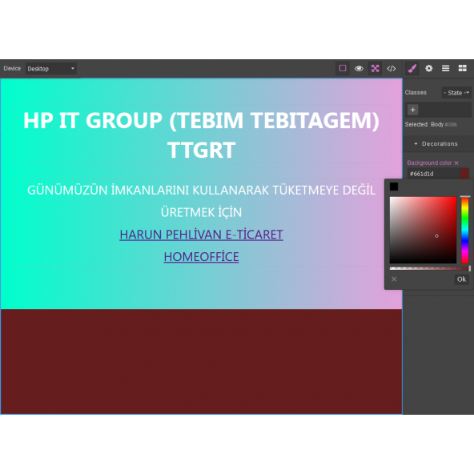Edit the #661d1d color value field

coord(433,174)
